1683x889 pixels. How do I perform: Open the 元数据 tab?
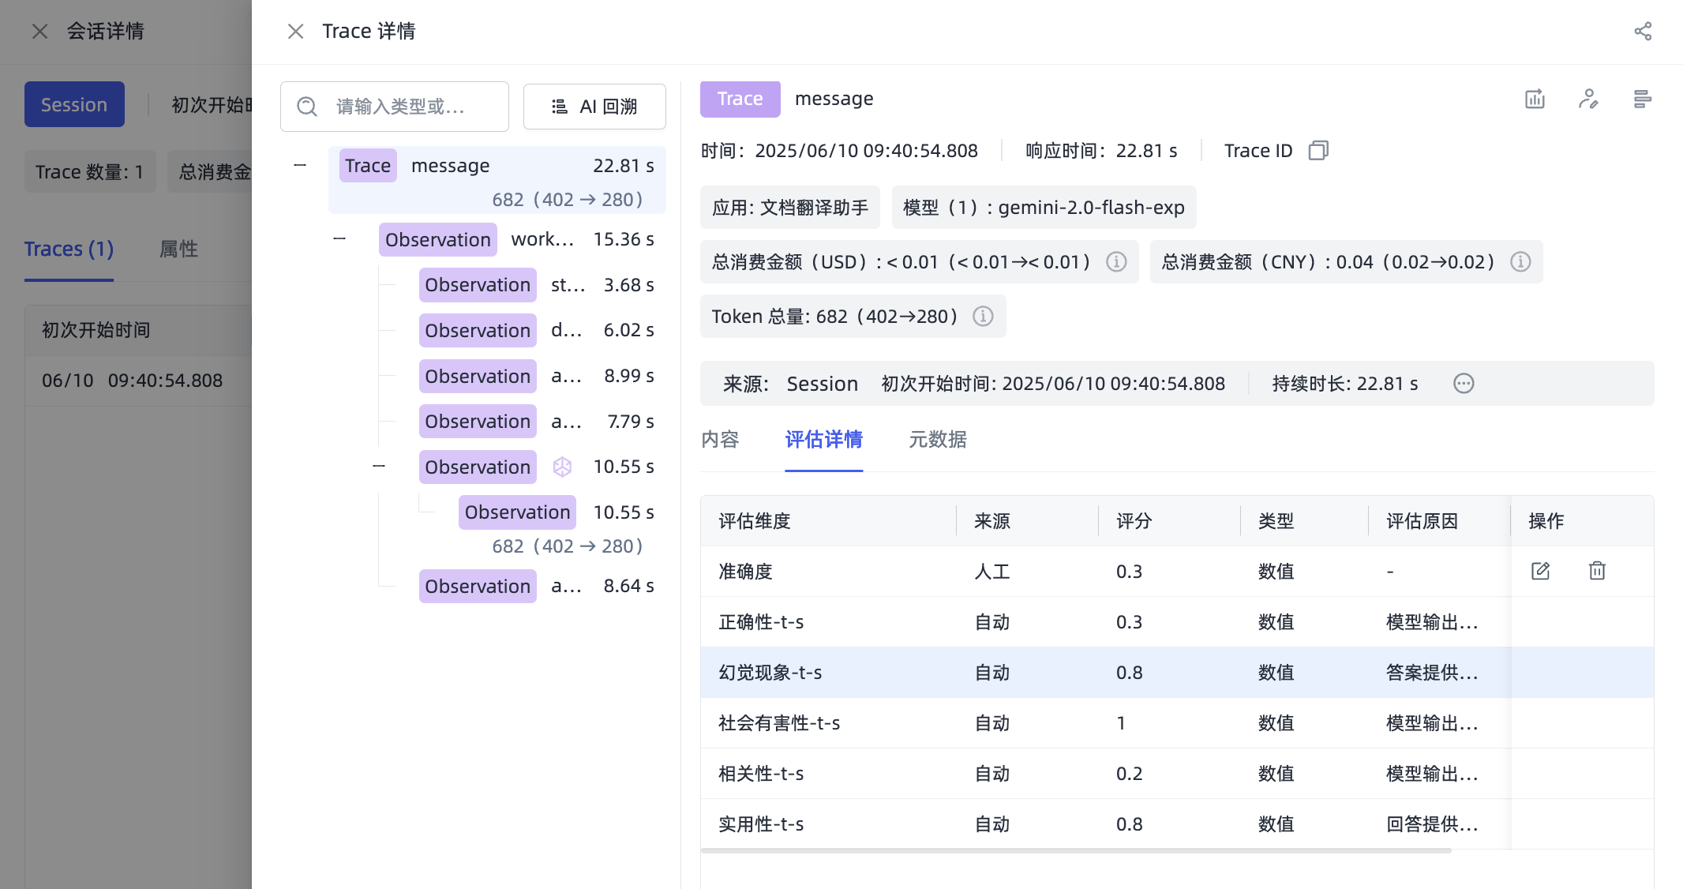point(938,439)
